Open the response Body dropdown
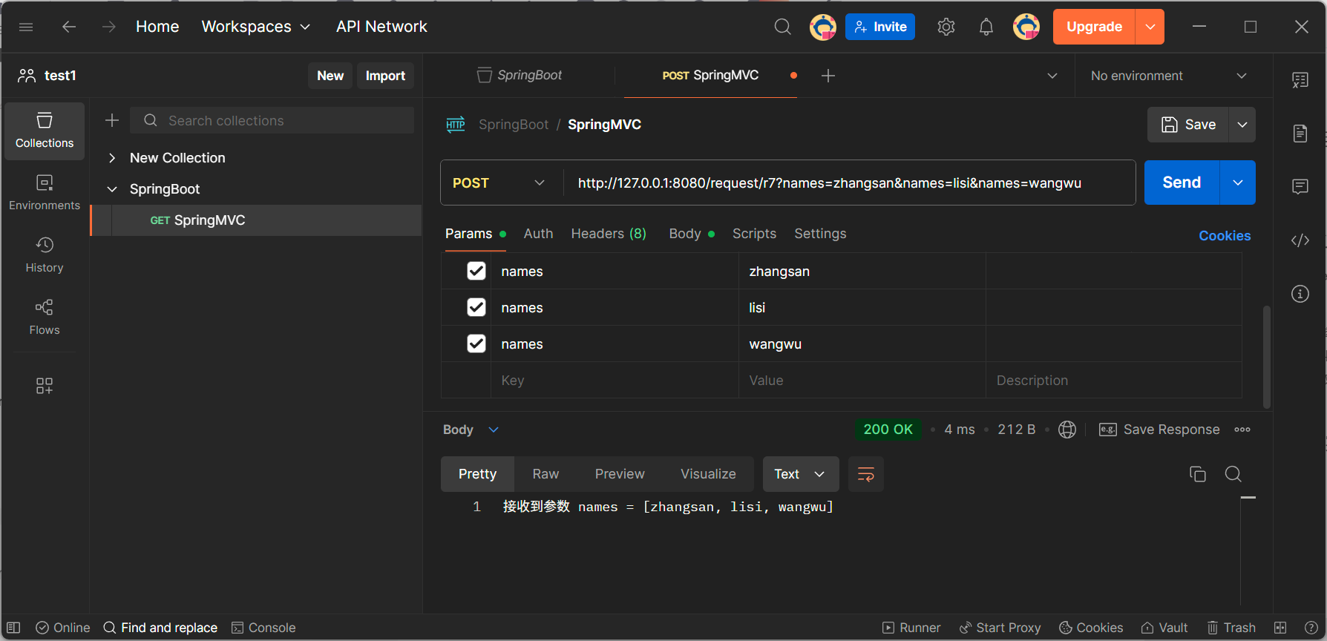The height and width of the screenshot is (641, 1327). 471,430
